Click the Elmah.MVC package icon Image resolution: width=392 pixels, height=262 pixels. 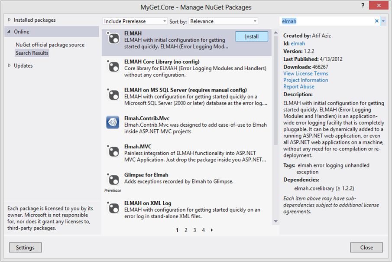click(x=113, y=151)
